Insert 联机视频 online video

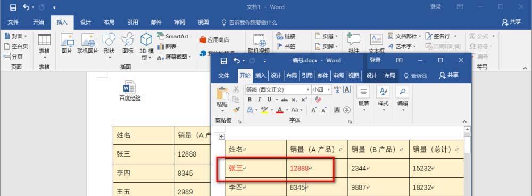click(x=259, y=44)
